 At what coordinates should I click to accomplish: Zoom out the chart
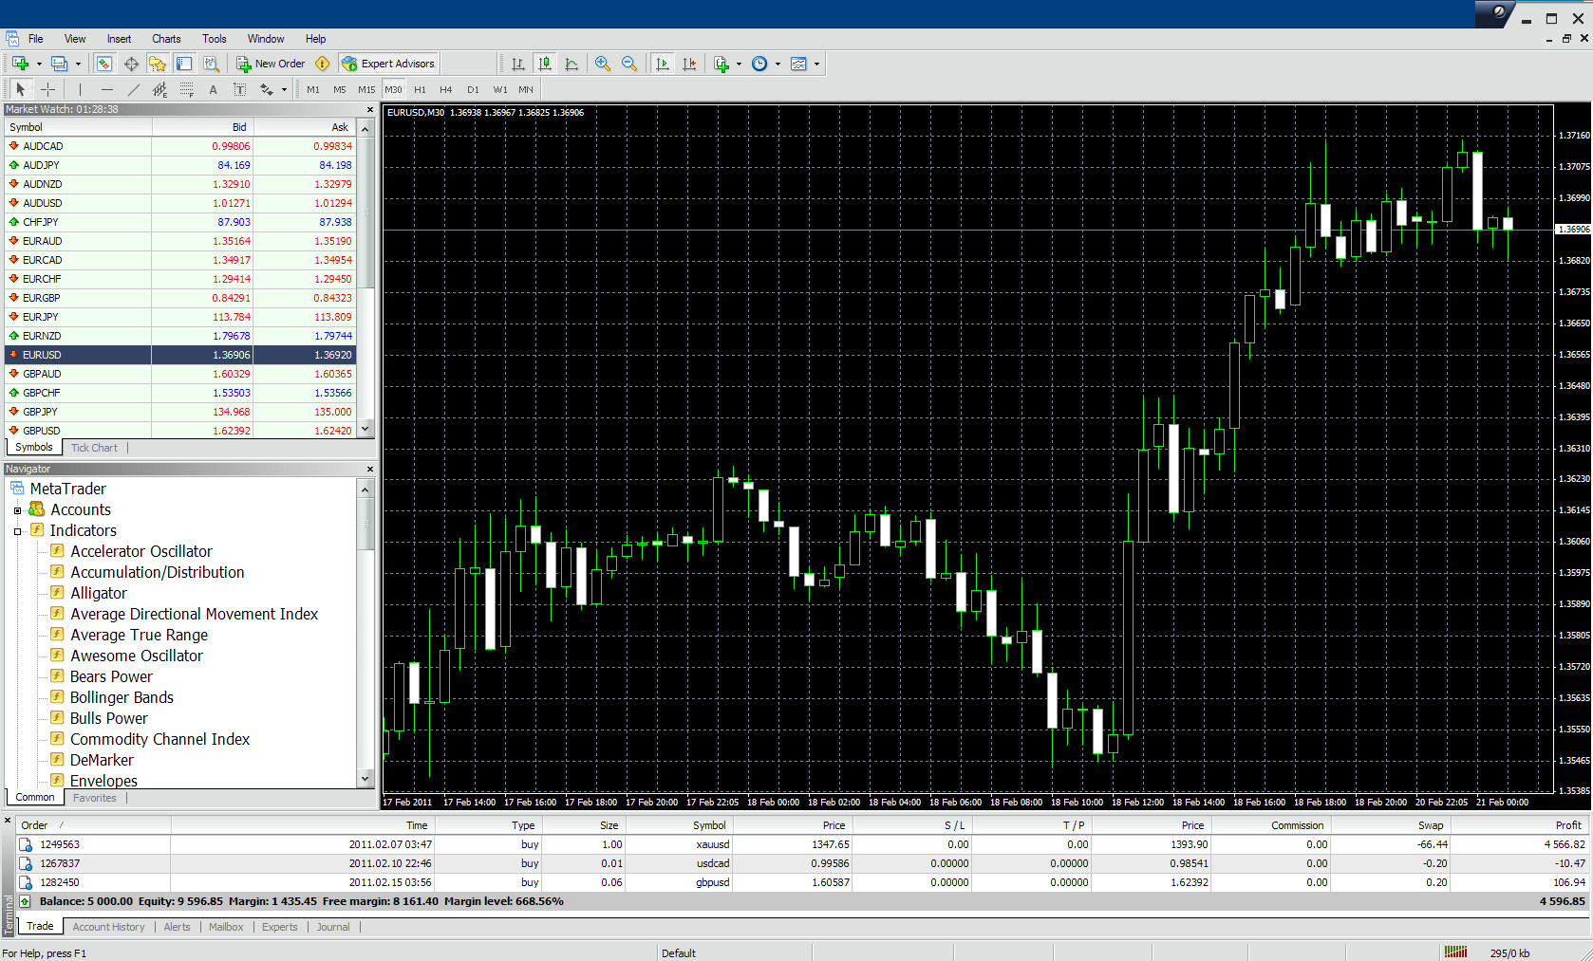tap(629, 64)
